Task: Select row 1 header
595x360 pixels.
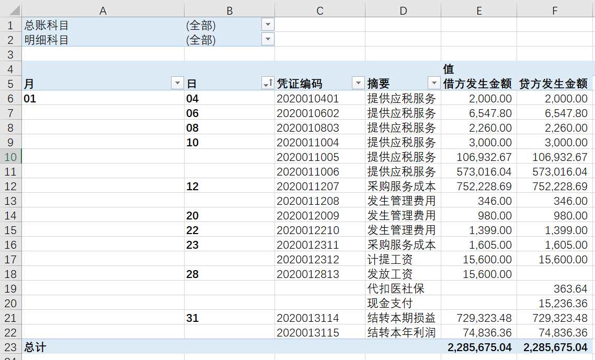Action: pyautogui.click(x=10, y=25)
